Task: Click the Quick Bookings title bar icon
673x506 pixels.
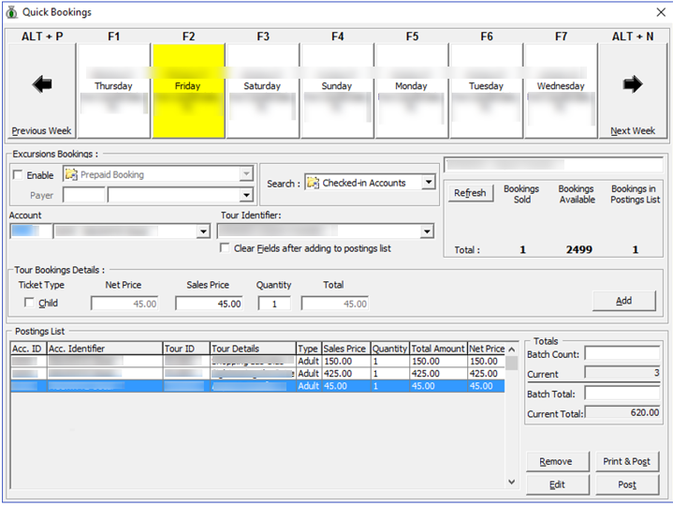Action: [x=11, y=12]
